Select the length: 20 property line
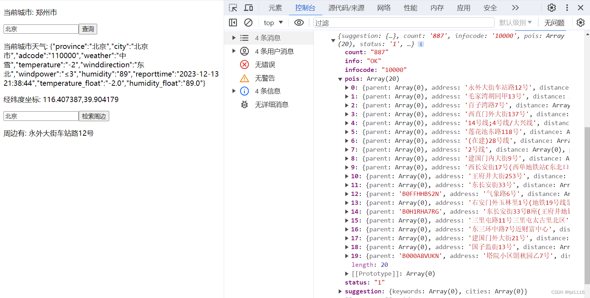590x298 pixels. click(x=369, y=265)
